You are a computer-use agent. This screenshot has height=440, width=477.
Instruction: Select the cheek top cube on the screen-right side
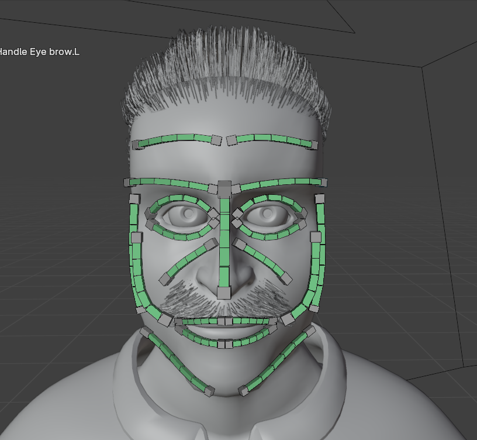click(319, 199)
